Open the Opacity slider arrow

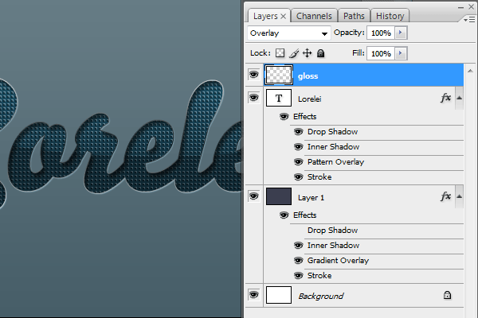[401, 33]
